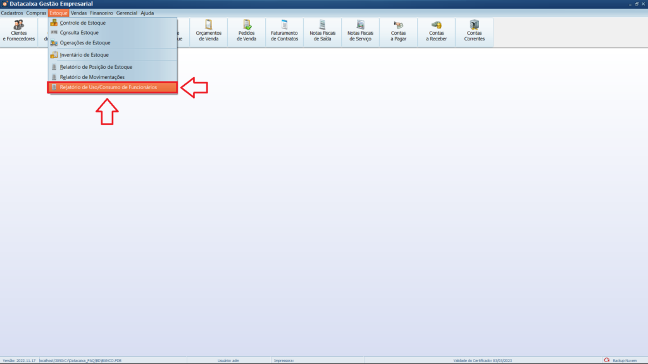Select Relatório de Uso/Consumo de Funcionários
Screen dimensions: 648x364
[108, 87]
